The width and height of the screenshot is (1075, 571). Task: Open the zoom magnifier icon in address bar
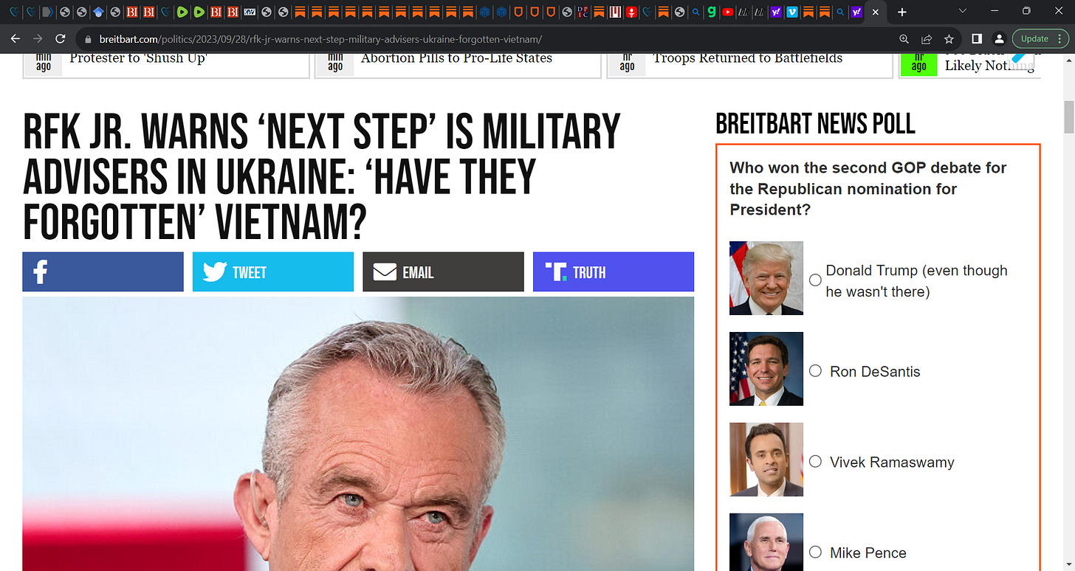(904, 39)
